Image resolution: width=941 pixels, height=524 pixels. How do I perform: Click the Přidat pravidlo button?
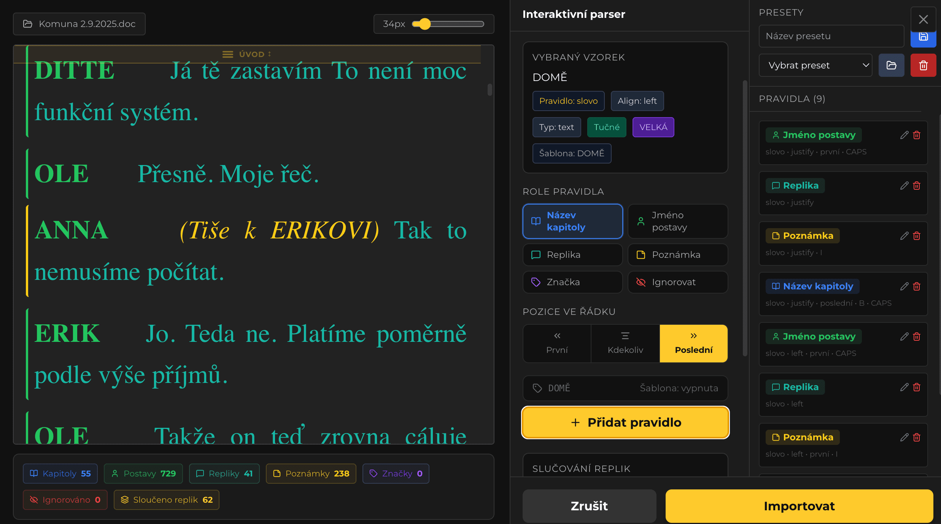(625, 422)
